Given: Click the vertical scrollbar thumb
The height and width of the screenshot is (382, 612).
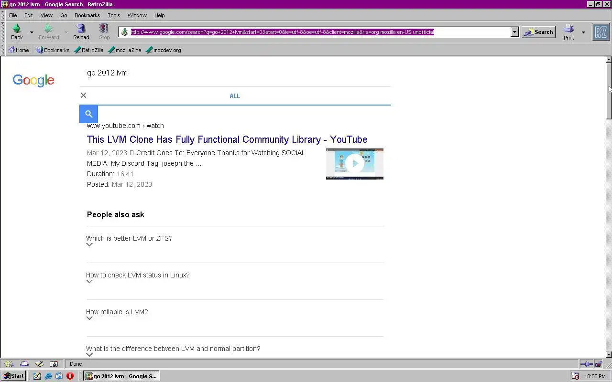Looking at the screenshot, I should (609, 91).
